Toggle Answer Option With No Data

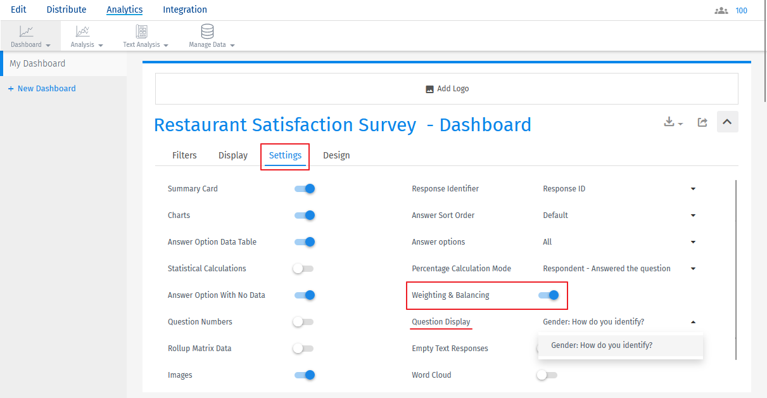click(x=305, y=295)
